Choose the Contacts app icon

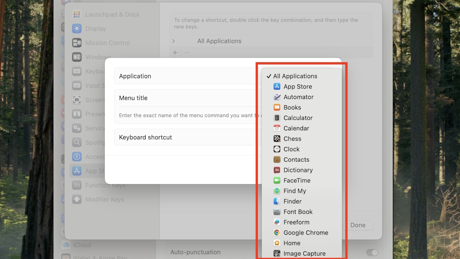276,159
